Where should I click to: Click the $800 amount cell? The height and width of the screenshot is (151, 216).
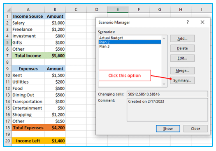55,36
